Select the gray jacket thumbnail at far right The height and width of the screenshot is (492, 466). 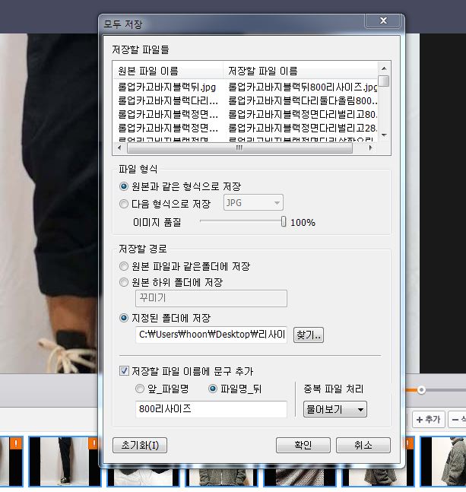pyautogui.click(x=443, y=462)
